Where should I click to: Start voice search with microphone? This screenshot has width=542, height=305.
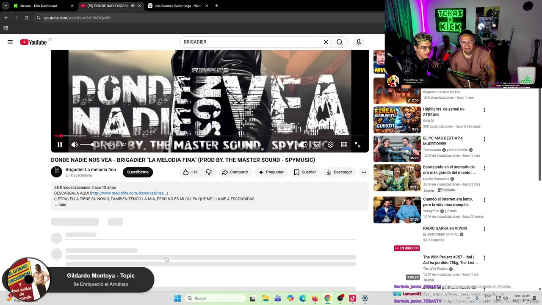[x=359, y=42]
